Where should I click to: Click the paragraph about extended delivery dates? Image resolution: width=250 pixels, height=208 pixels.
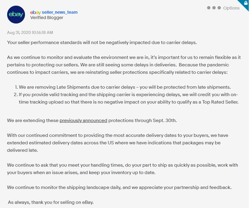click(118, 143)
